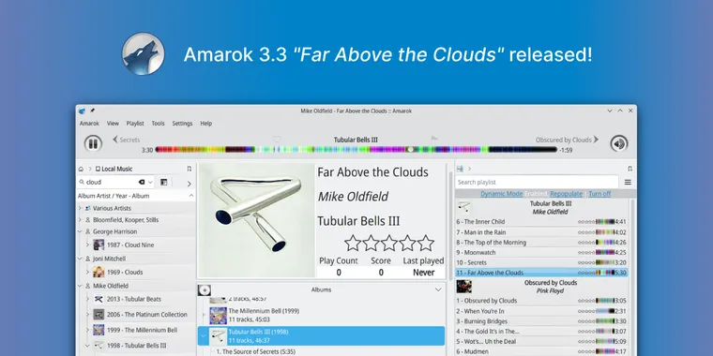Select playlist track '6 - The Inner Child'

tap(541, 222)
